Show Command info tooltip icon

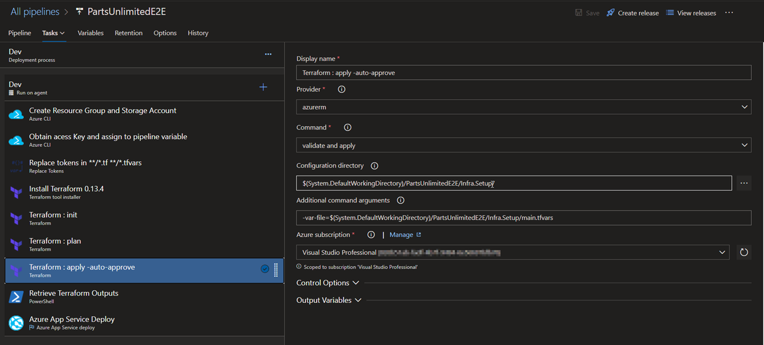[x=347, y=127]
